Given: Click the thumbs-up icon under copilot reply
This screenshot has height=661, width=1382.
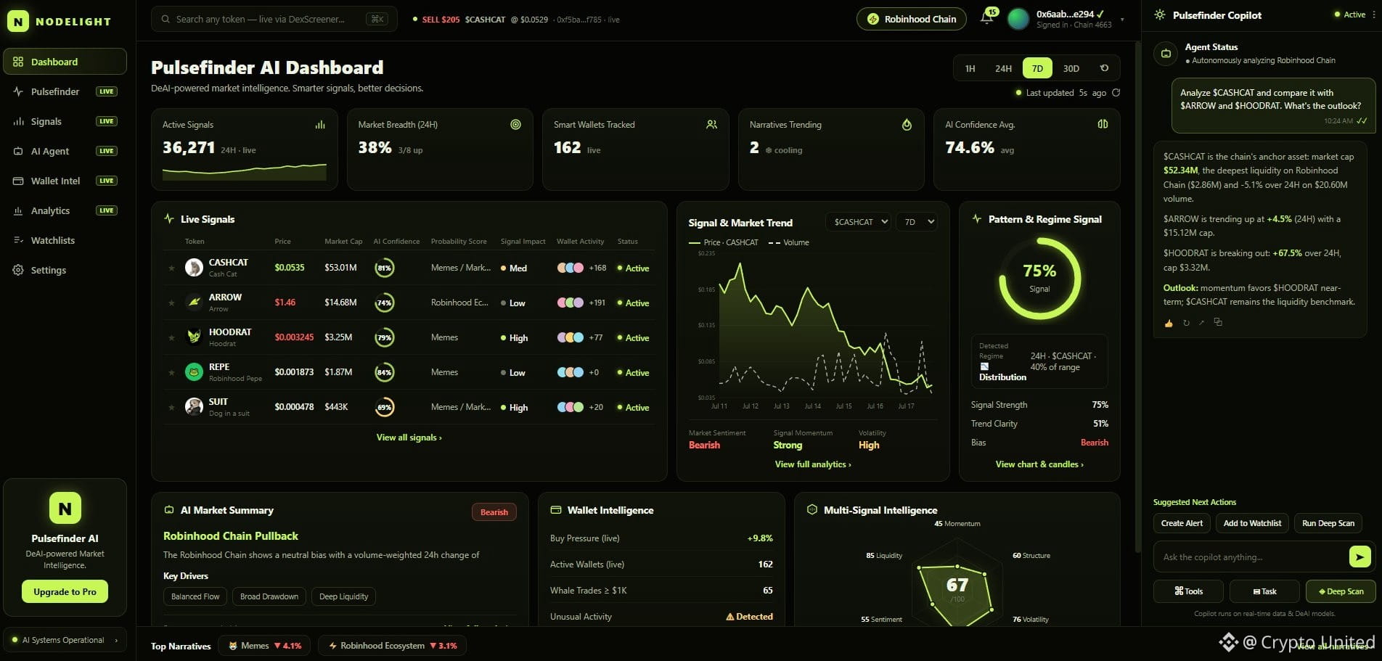Looking at the screenshot, I should pyautogui.click(x=1169, y=323).
